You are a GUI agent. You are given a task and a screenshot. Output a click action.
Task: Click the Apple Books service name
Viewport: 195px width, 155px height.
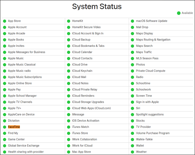click(16, 40)
